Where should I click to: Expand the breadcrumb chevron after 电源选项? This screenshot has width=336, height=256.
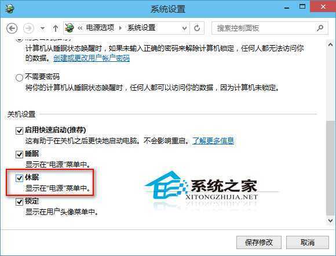click(120, 28)
